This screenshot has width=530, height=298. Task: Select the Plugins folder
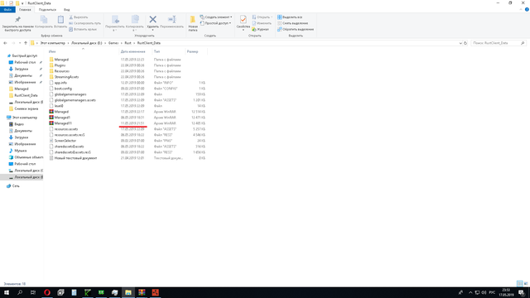tap(60, 65)
